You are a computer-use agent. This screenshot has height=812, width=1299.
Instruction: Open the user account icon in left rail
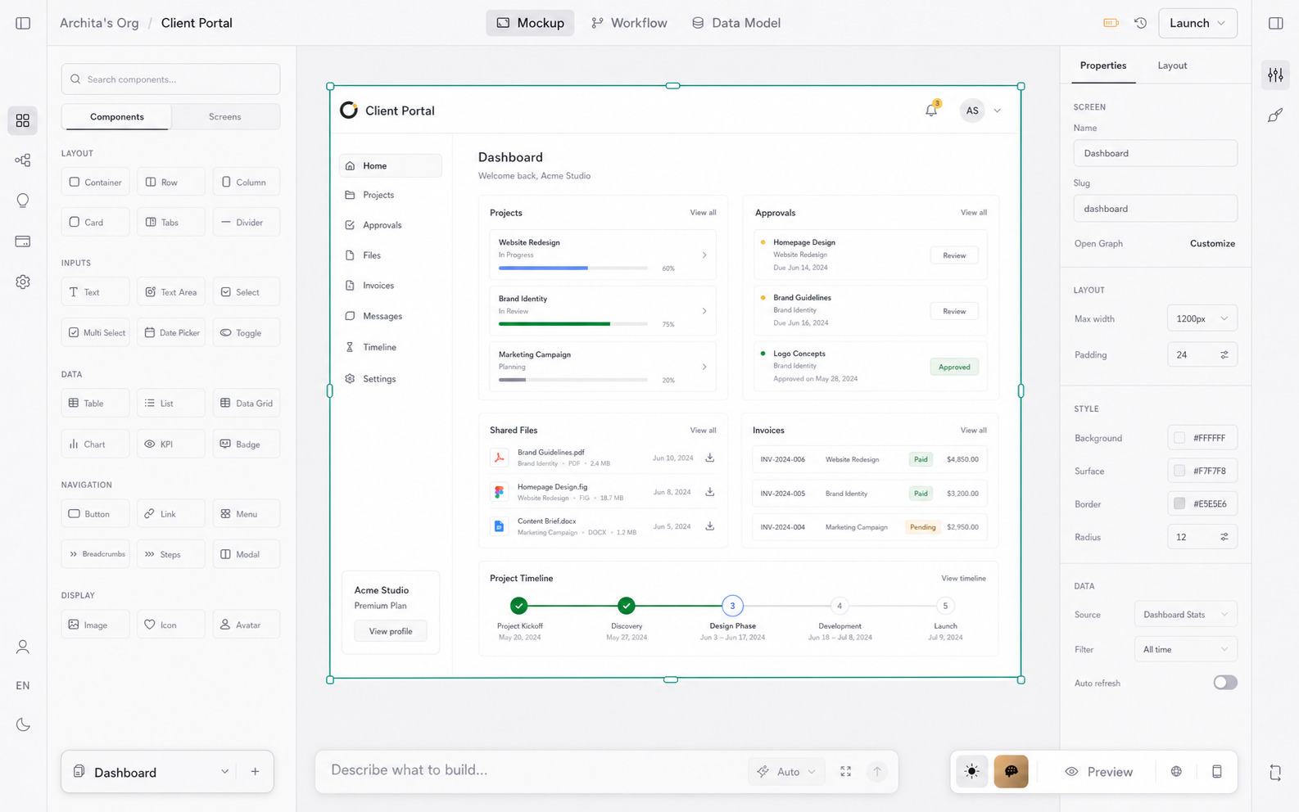pos(23,647)
